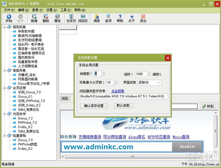
Task: Click the icon beside 关键词_站长
Action: (x=15, y=75)
